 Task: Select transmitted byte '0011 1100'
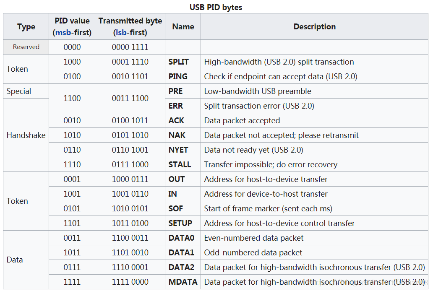pos(130,98)
